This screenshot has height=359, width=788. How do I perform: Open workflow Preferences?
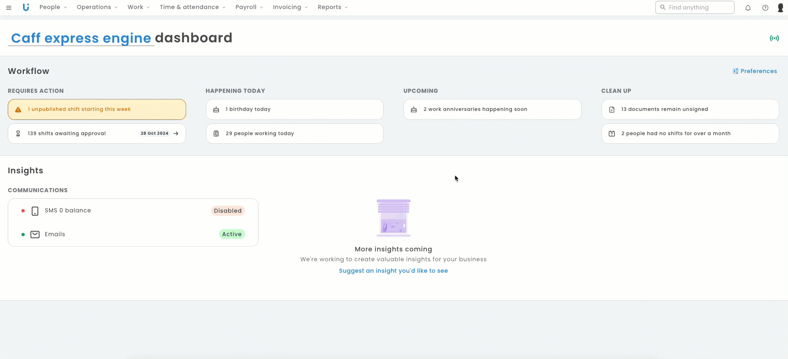click(755, 71)
